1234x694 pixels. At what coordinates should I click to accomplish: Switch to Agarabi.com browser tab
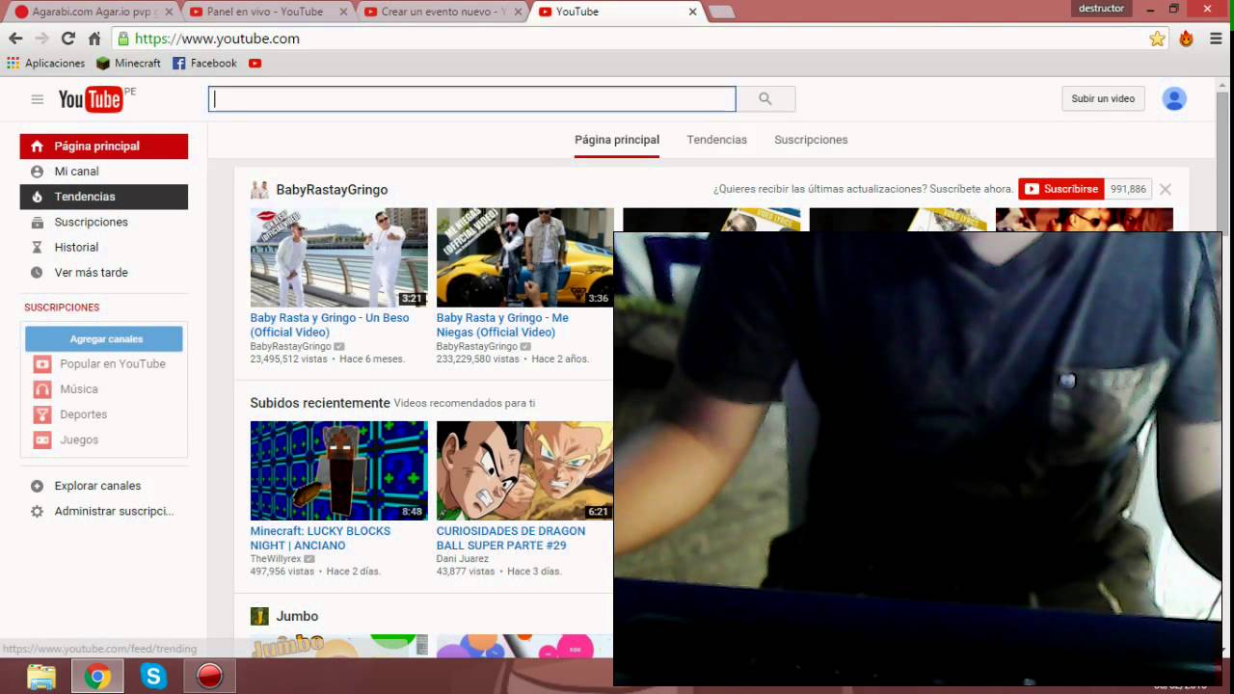click(x=93, y=12)
